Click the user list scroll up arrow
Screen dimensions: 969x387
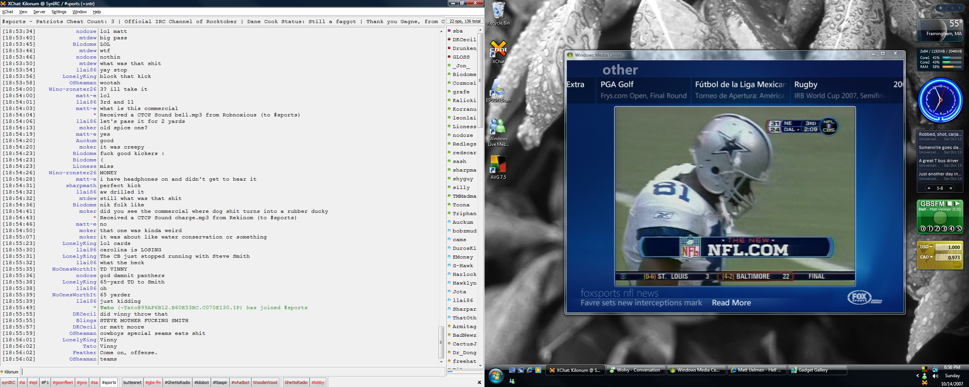pyautogui.click(x=480, y=30)
